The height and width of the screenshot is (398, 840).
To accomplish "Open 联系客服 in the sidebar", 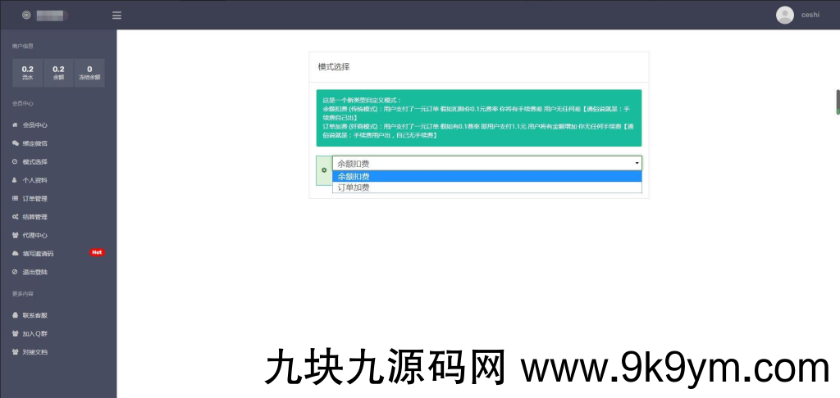I will [x=34, y=315].
